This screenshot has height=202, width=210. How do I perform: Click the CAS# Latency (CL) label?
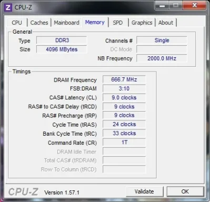73,98
